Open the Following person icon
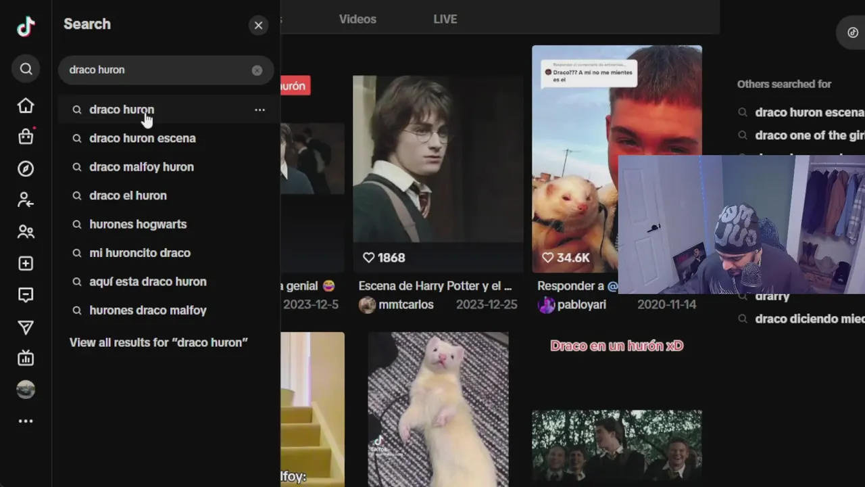Screen dimensions: 865x487 (26, 200)
